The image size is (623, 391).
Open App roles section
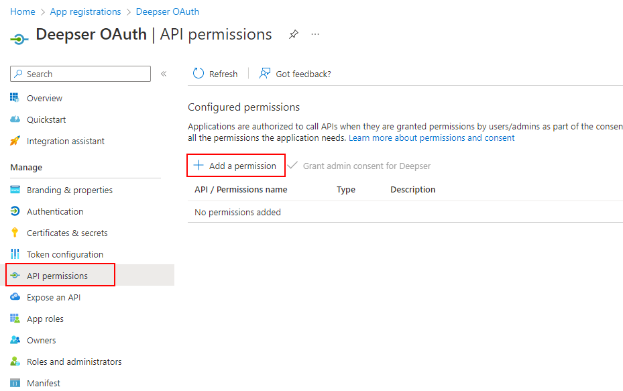[45, 319]
